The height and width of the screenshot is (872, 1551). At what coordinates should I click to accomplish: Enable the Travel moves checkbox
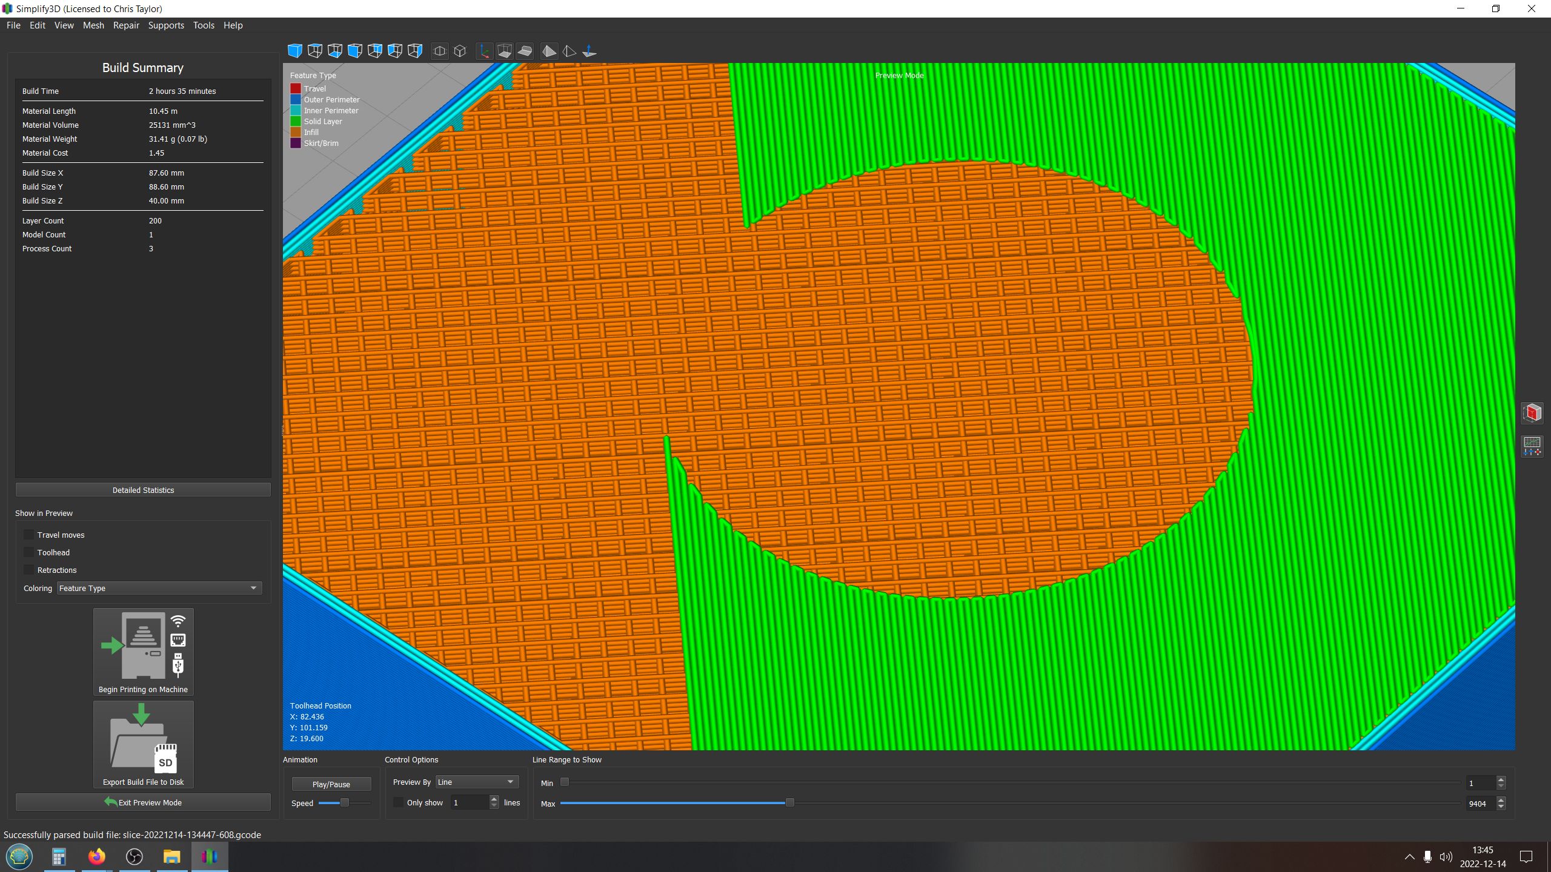28,535
